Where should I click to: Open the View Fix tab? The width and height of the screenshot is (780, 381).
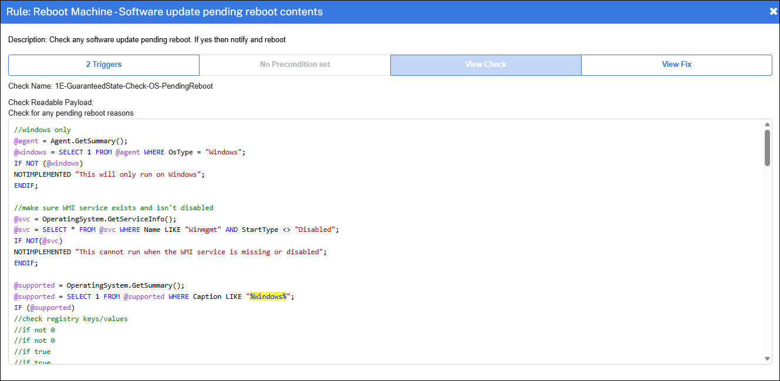(676, 65)
